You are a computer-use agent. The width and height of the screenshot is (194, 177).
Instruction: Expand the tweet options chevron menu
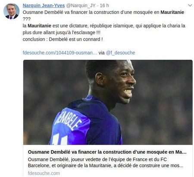point(190,6)
